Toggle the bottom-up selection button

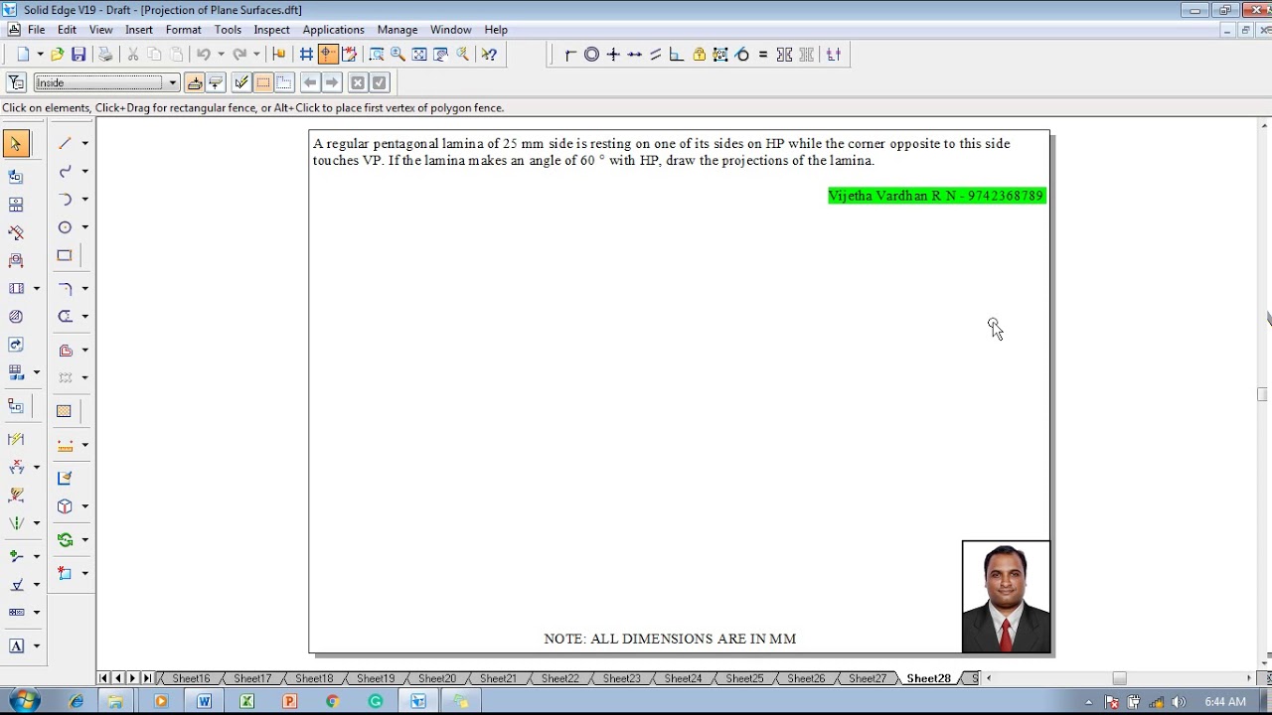[x=216, y=82]
